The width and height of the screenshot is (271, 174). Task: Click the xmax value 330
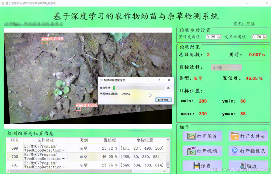(203, 114)
